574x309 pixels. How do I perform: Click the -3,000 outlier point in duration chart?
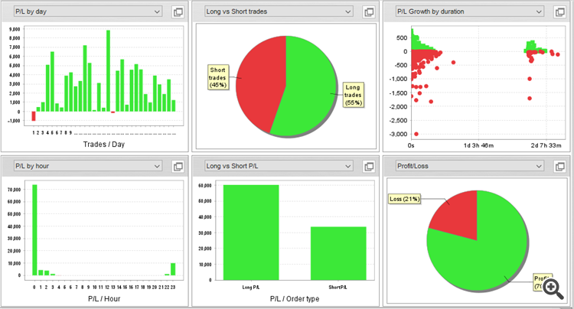tap(416, 134)
